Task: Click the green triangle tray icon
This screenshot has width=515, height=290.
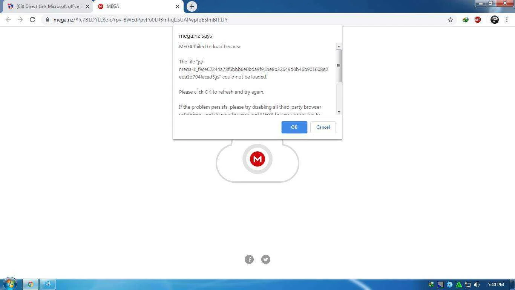Action: [459, 285]
